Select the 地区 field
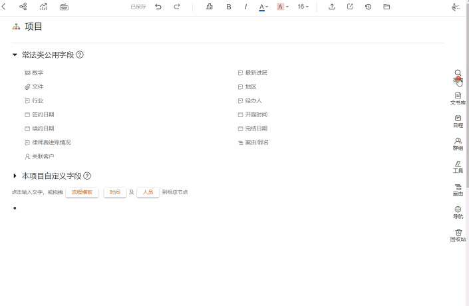 pos(247,86)
